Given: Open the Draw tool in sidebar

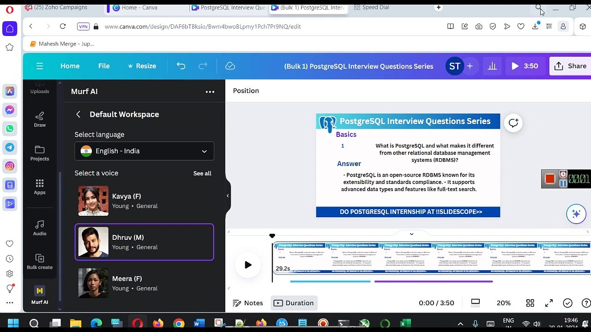Looking at the screenshot, I should coord(40,119).
